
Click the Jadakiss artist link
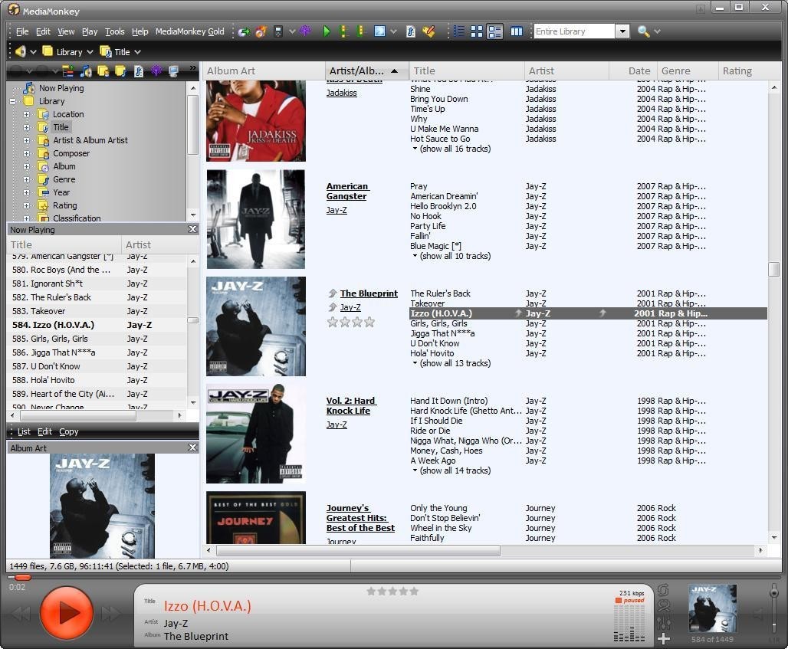[x=341, y=93]
